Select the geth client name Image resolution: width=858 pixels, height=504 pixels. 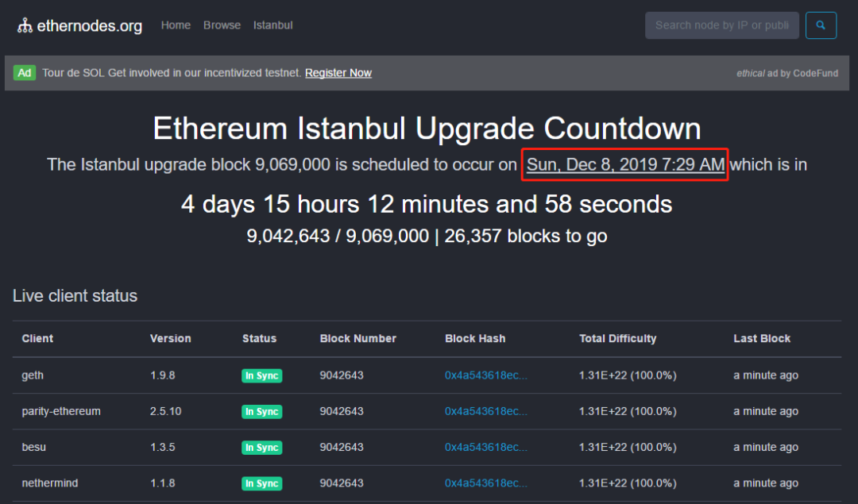point(33,375)
